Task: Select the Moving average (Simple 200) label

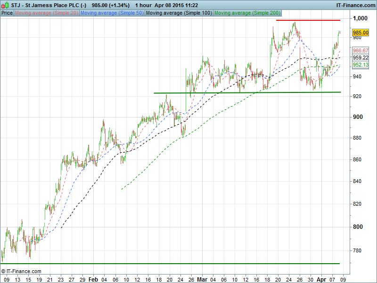Action: (247, 13)
